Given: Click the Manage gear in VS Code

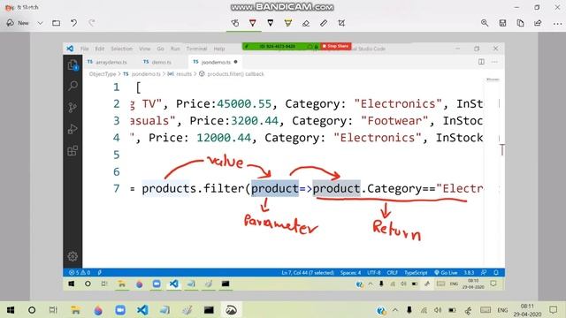Looking at the screenshot, I should pos(73,256).
